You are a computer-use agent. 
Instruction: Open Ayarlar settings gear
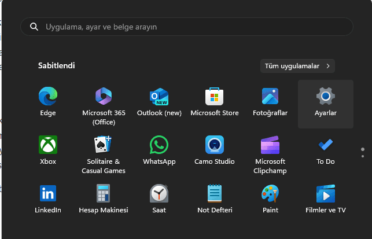326,104
